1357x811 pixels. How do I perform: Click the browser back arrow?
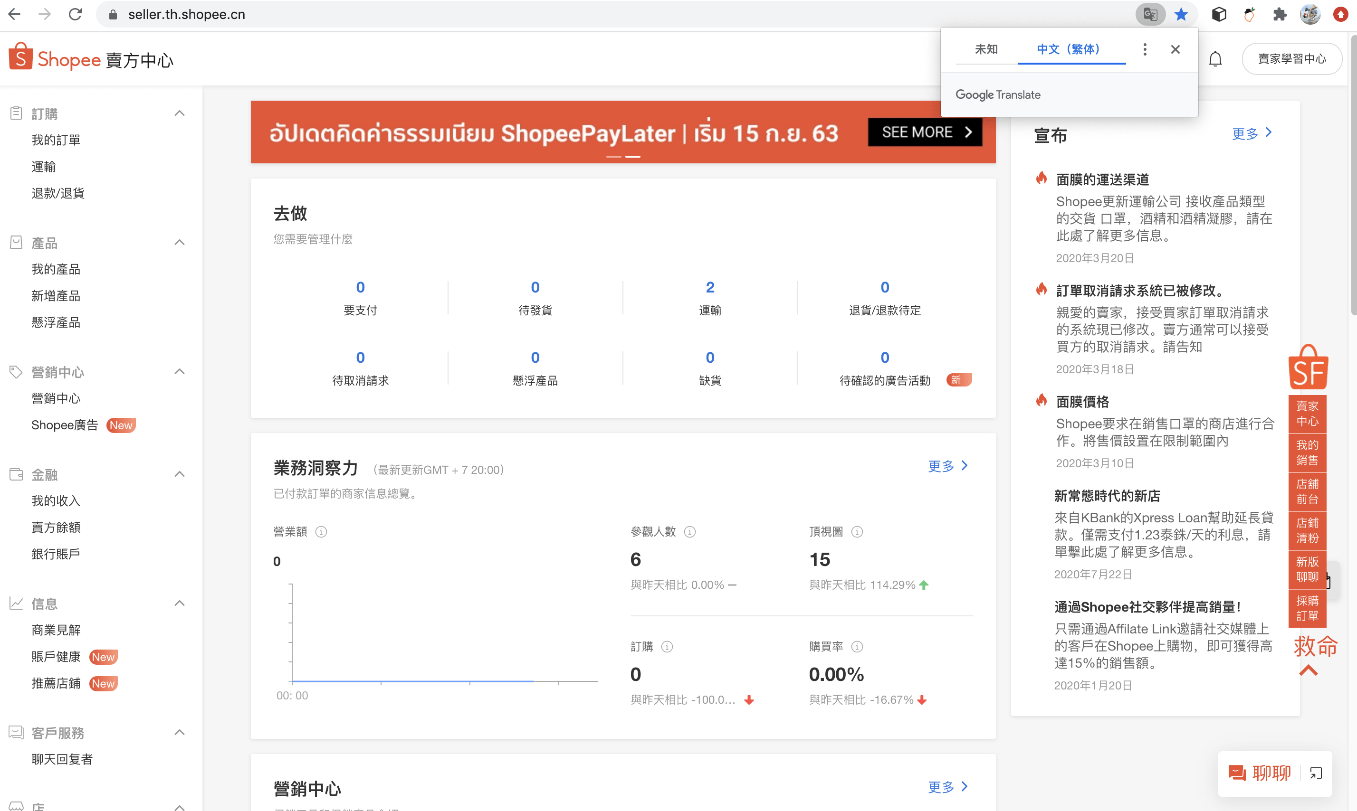point(15,14)
